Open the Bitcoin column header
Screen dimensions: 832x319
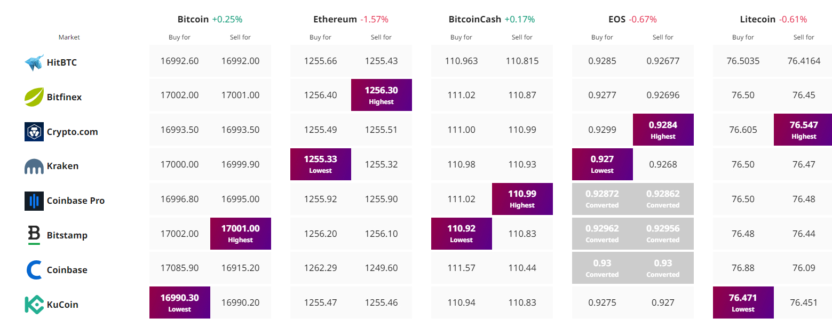pyautogui.click(x=193, y=19)
